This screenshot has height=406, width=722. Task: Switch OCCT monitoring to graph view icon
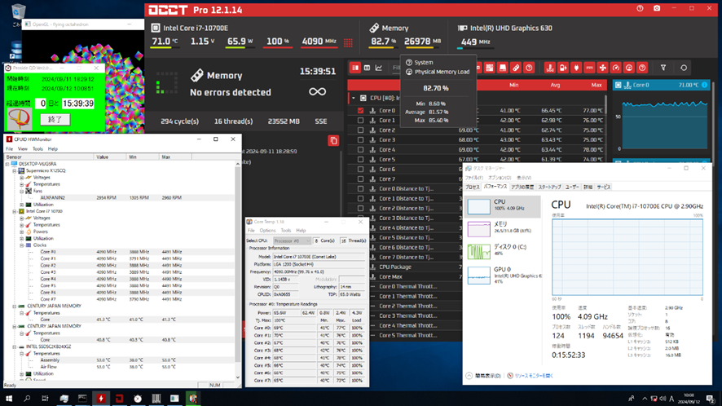click(x=378, y=68)
